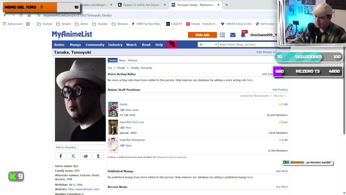The image size is (346, 195).
Task: Switch to Ranma 1/2 browser tab
Action: [141, 5]
